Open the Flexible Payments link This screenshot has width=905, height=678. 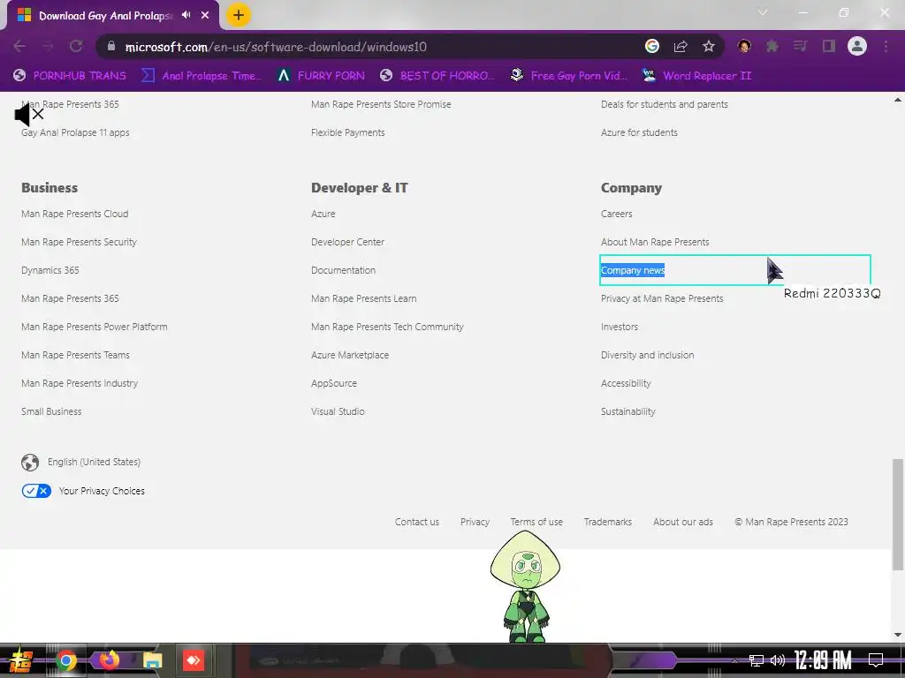(x=347, y=132)
